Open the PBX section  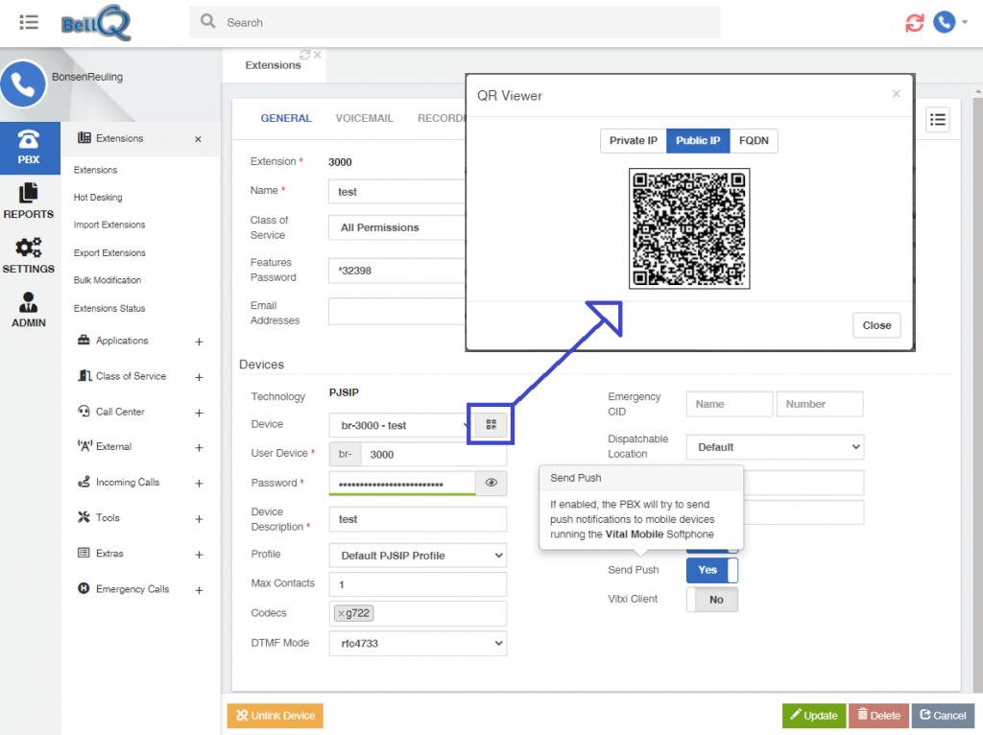click(x=29, y=148)
